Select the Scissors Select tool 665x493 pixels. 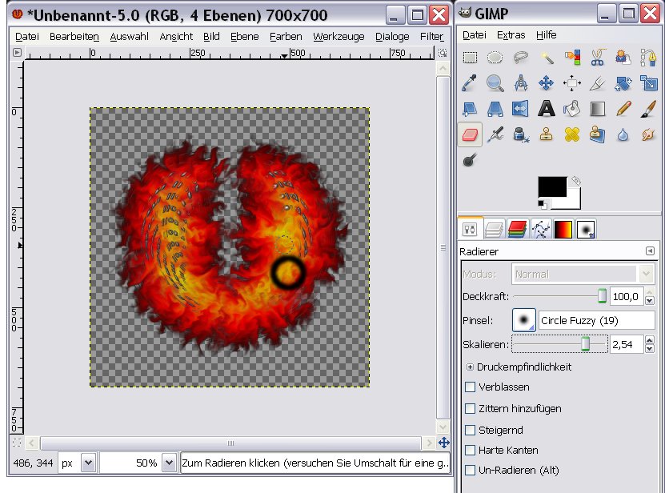click(x=597, y=58)
